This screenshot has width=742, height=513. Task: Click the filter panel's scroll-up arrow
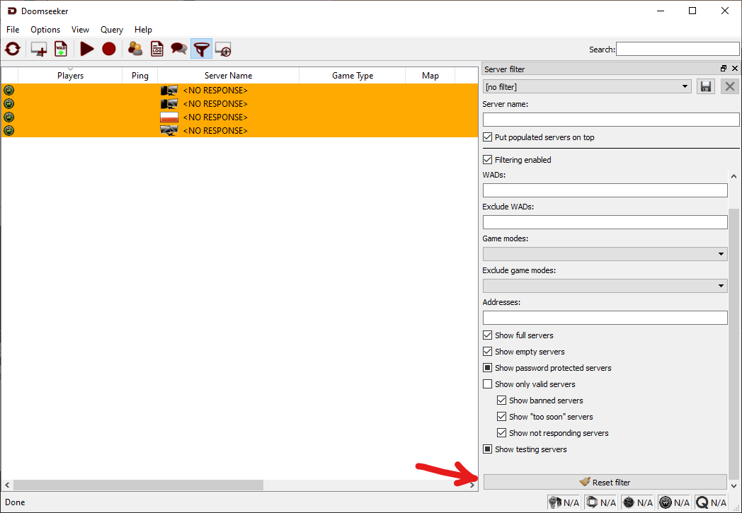point(734,176)
